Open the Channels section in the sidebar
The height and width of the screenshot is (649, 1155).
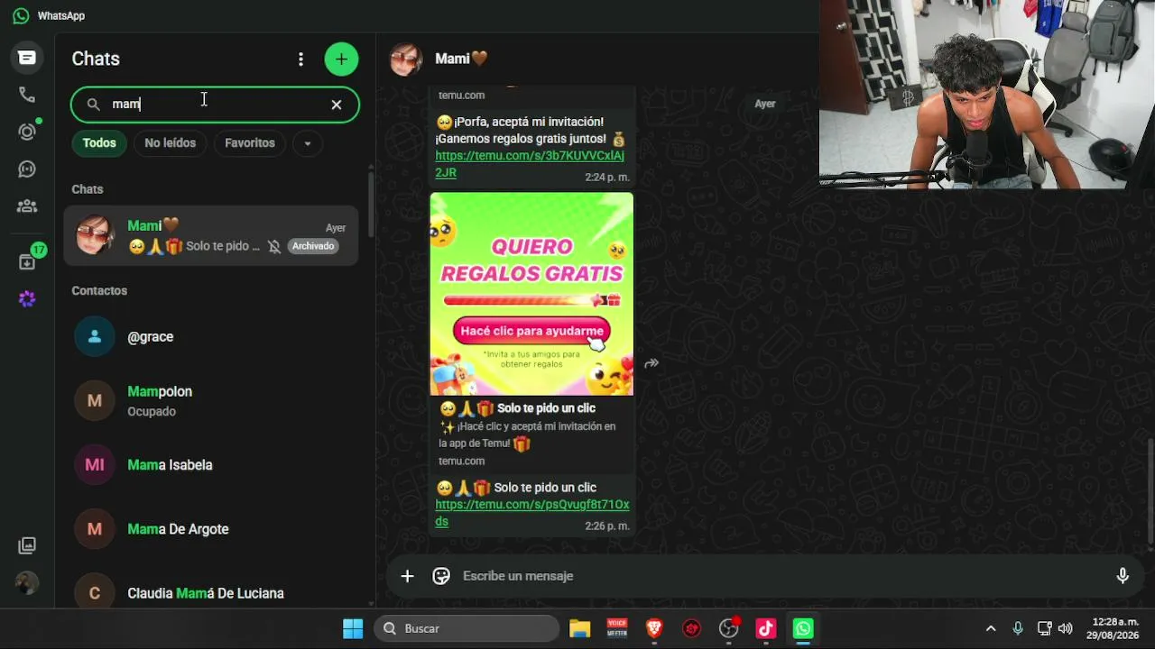tap(27, 169)
